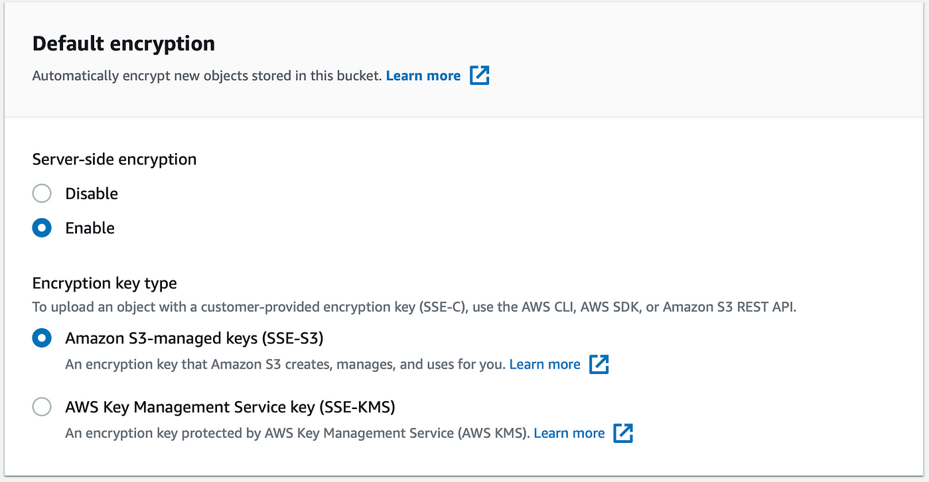Click external link icon after SSE-S3 Learn more
Viewport: 929px width, 482px height.
(x=599, y=364)
